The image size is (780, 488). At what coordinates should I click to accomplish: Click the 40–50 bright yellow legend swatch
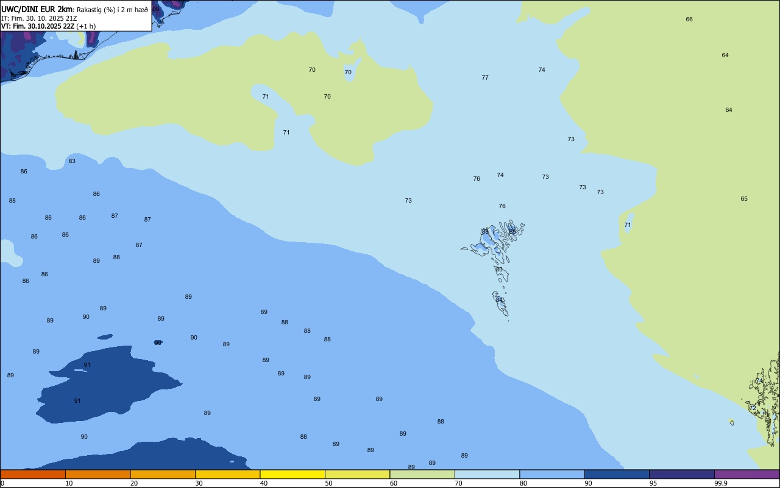pyautogui.click(x=292, y=474)
